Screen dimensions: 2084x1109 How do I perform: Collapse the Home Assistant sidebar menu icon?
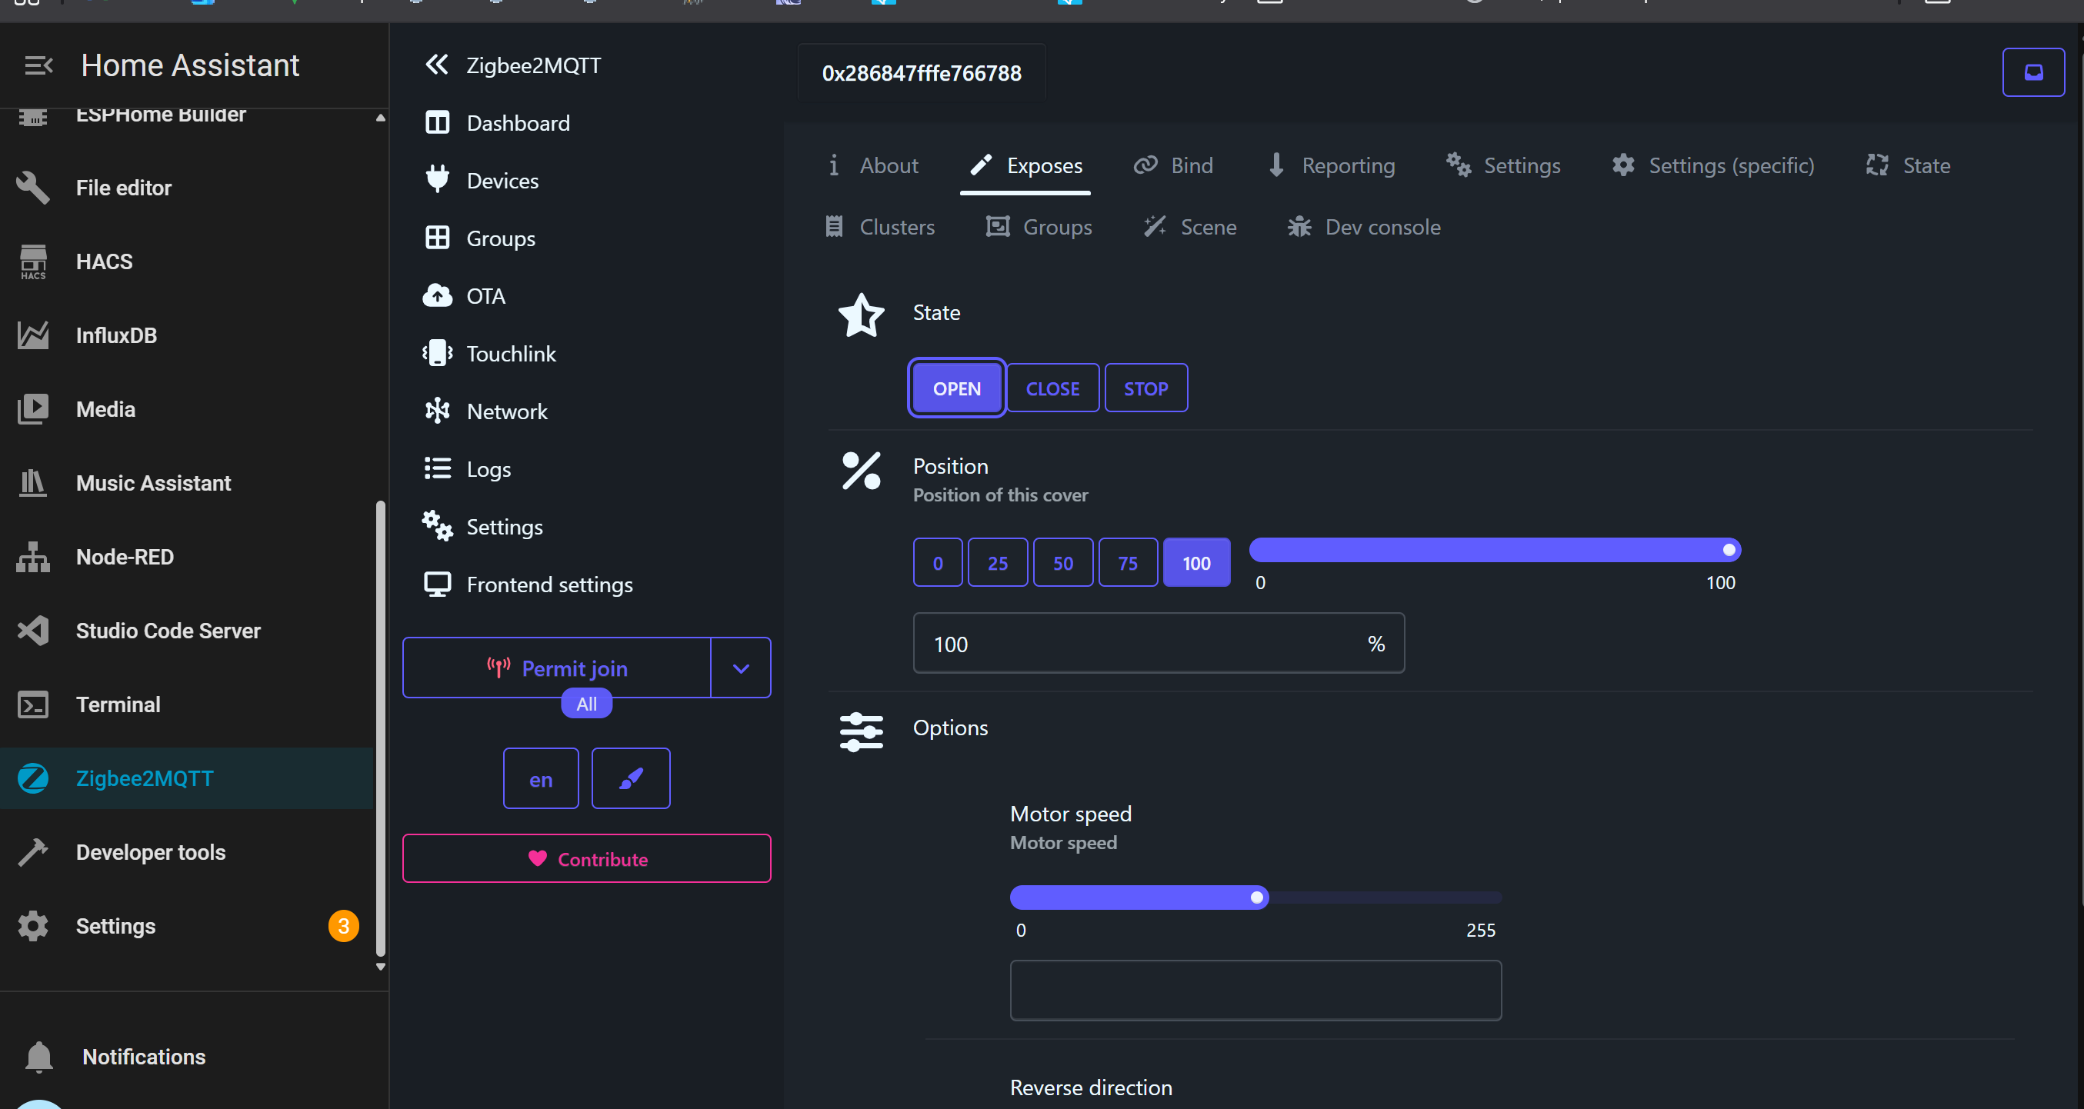pyautogui.click(x=38, y=65)
